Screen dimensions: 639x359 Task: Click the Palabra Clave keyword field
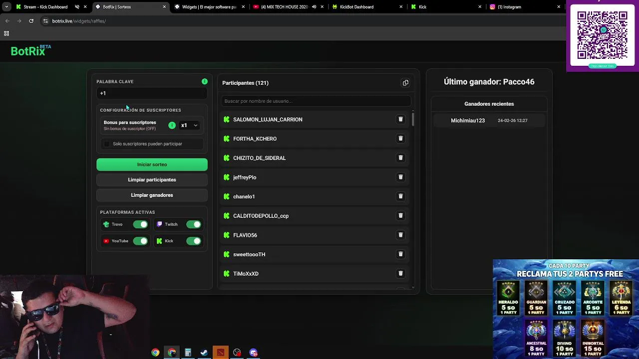point(152,93)
